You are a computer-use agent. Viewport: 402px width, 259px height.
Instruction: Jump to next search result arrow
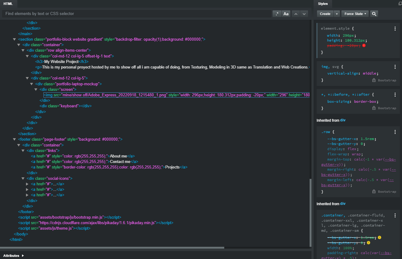click(304, 14)
